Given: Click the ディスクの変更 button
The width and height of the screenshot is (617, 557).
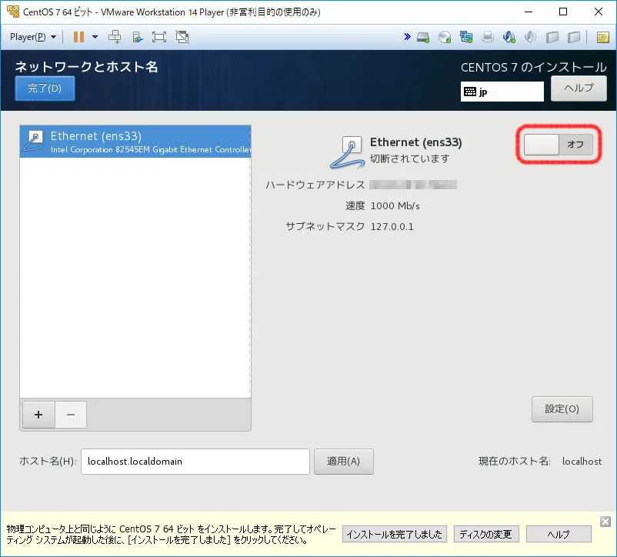Looking at the screenshot, I should click(486, 534).
